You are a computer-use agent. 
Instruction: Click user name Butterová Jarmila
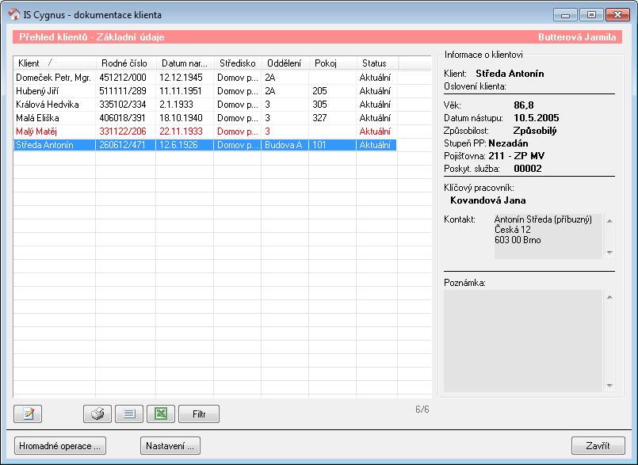click(577, 37)
